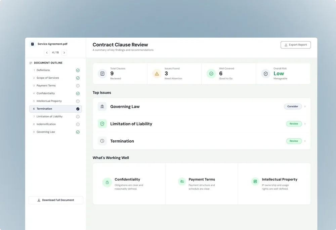Image resolution: width=336 pixels, height=230 pixels.
Task: Go to previous page with left chevron
Action: (47, 52)
